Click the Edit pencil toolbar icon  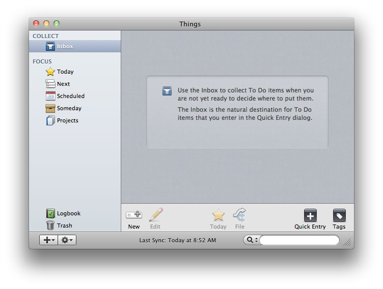(x=156, y=215)
